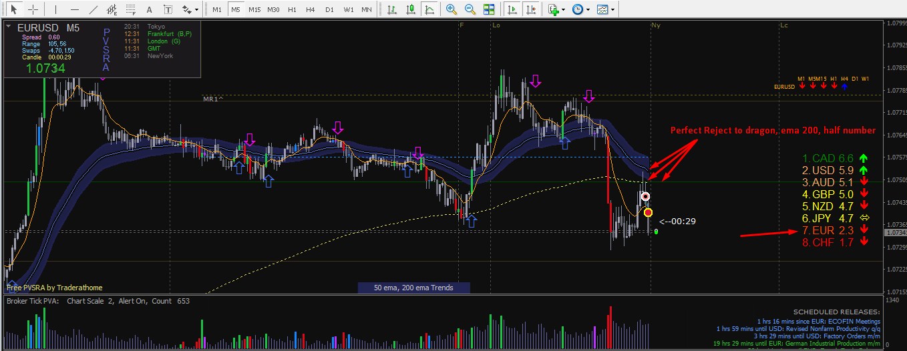Switch the chart to Line Chart

(431, 9)
